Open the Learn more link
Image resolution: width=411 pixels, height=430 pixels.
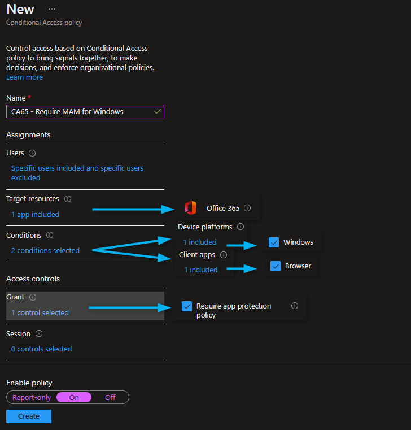(x=24, y=77)
